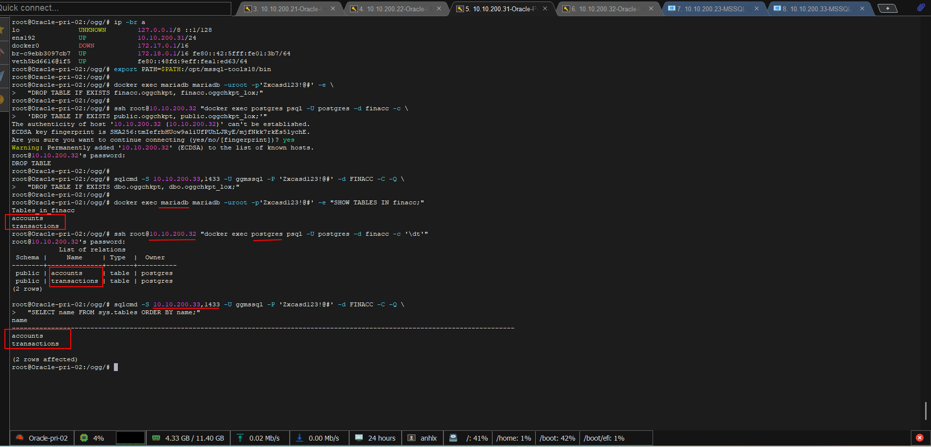Click the docker0 DOWN status text
This screenshot has width=931, height=447.
click(86, 46)
